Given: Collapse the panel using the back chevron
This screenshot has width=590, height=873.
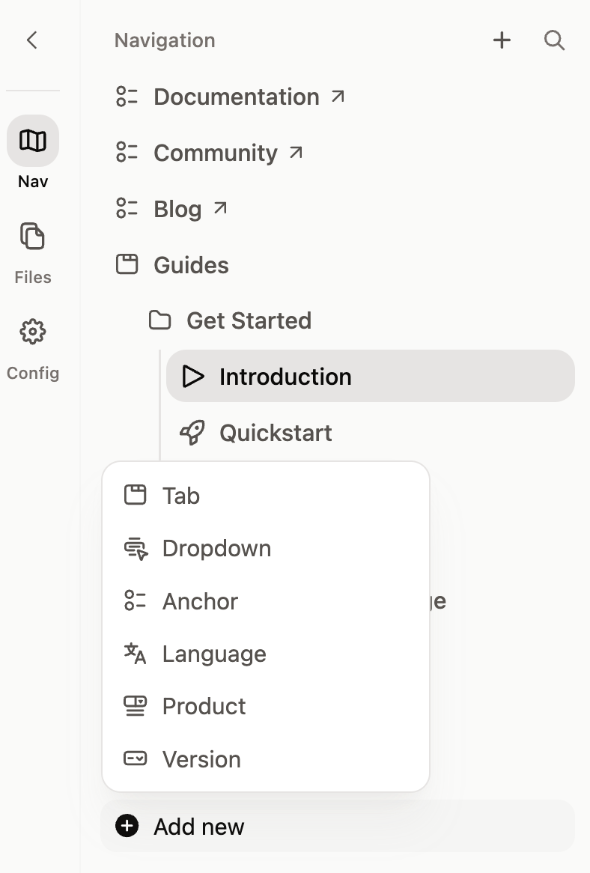Looking at the screenshot, I should point(31,40).
